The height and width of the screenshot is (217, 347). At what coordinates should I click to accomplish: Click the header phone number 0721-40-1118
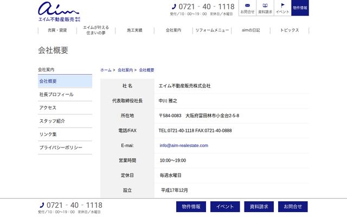[x=207, y=7]
